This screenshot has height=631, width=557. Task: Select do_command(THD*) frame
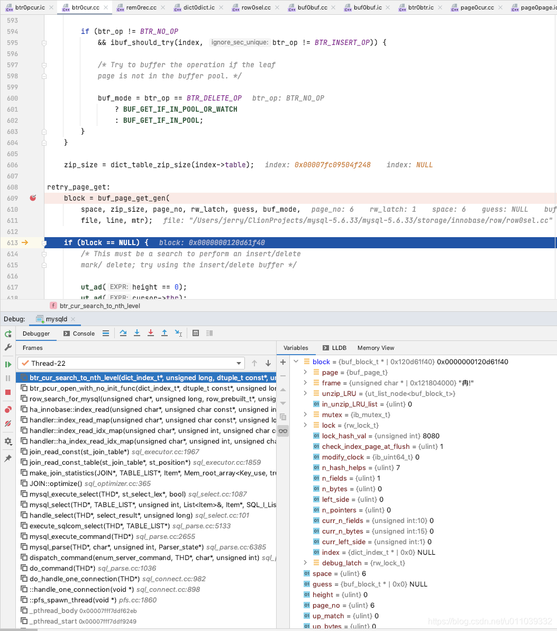point(147,568)
